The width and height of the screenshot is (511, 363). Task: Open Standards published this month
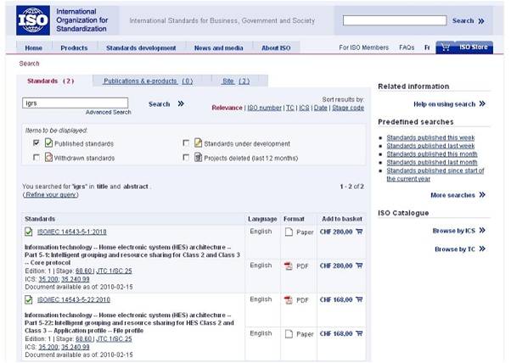[432, 154]
